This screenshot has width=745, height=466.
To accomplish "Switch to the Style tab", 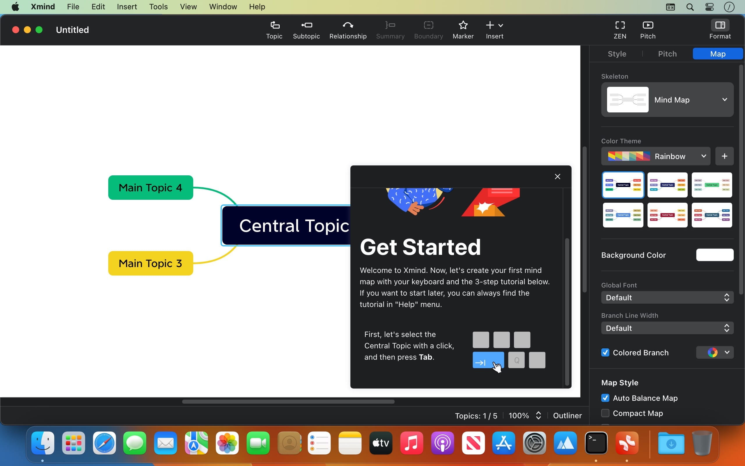I will pos(617,54).
